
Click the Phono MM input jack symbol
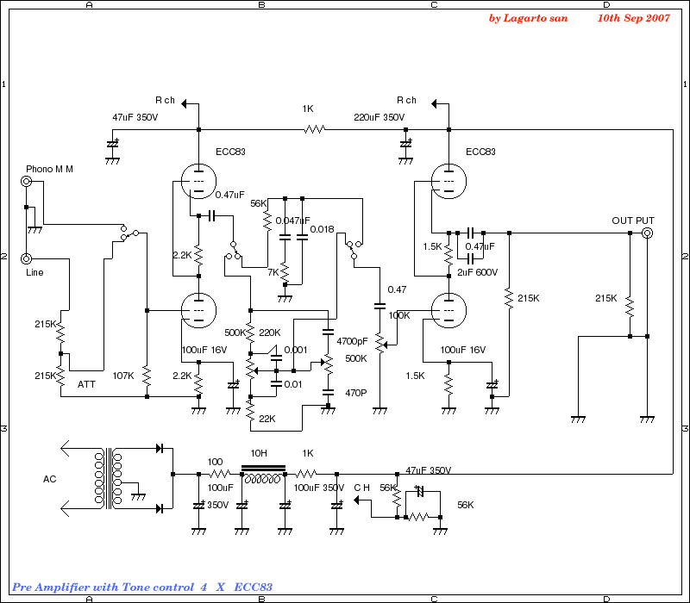27,182
